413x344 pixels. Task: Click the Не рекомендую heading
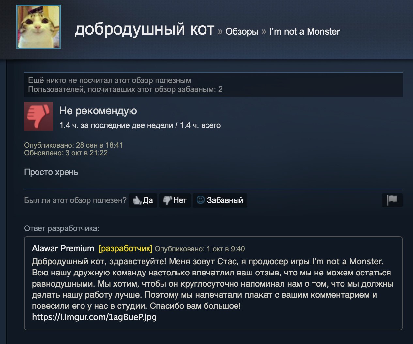click(98, 111)
